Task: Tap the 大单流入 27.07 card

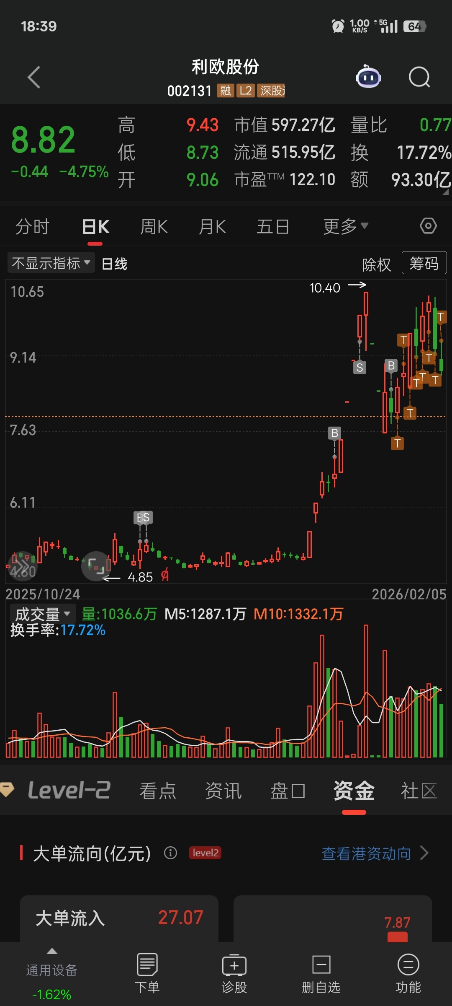Action: (x=119, y=918)
